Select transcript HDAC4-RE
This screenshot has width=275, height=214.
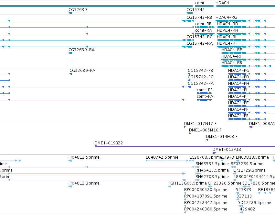click(x=232, y=50)
